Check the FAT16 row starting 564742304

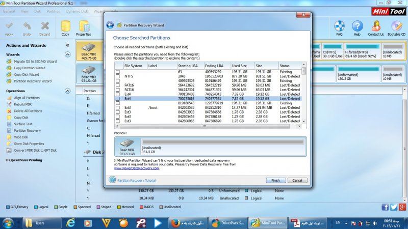point(118,90)
